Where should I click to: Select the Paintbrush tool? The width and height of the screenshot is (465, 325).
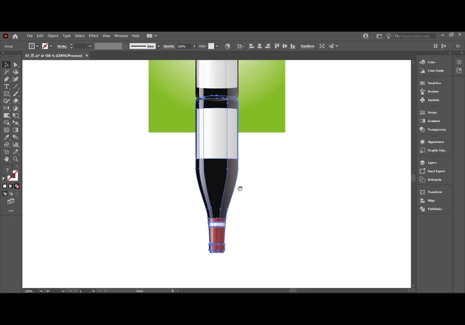(x=16, y=94)
